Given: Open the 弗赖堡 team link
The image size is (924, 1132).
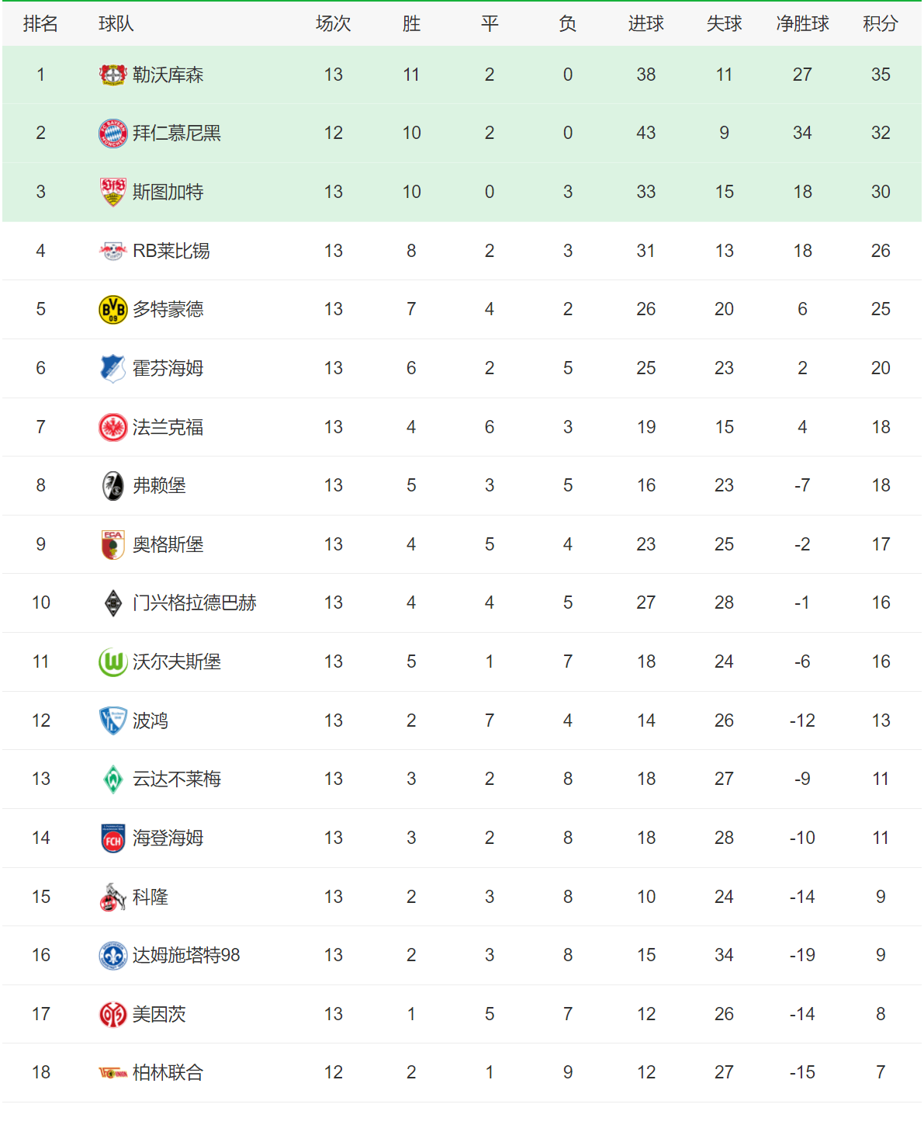Looking at the screenshot, I should (x=159, y=486).
